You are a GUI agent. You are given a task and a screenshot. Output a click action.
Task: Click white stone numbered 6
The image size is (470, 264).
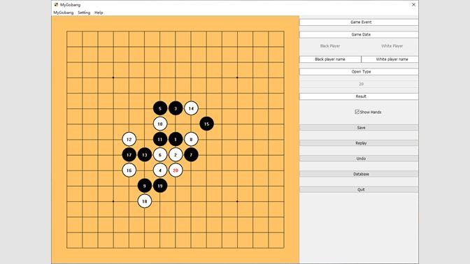(x=160, y=155)
